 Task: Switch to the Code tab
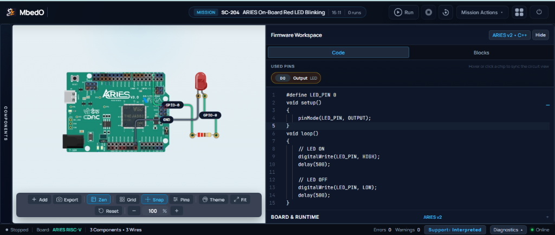(x=338, y=53)
